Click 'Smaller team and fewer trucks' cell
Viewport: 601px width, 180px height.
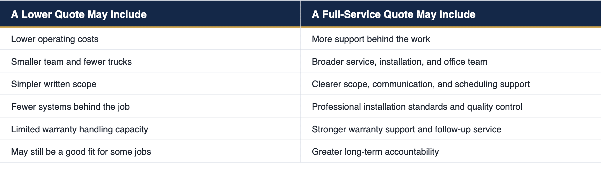pyautogui.click(x=150, y=61)
